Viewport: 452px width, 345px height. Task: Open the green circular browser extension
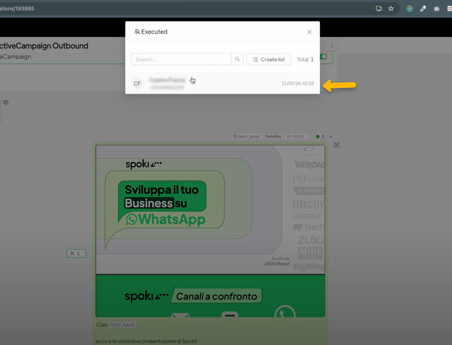[410, 9]
